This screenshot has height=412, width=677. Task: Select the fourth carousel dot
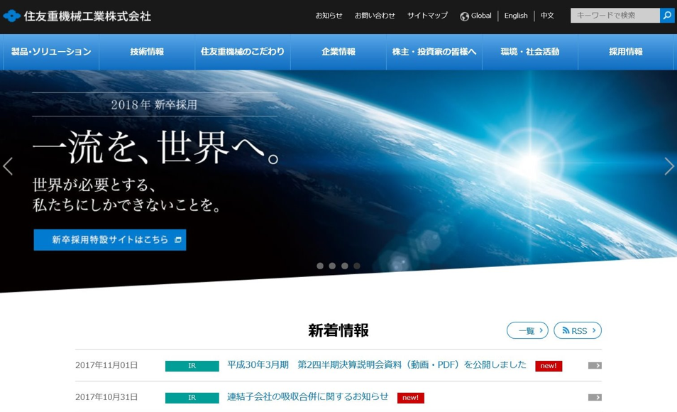(x=357, y=266)
